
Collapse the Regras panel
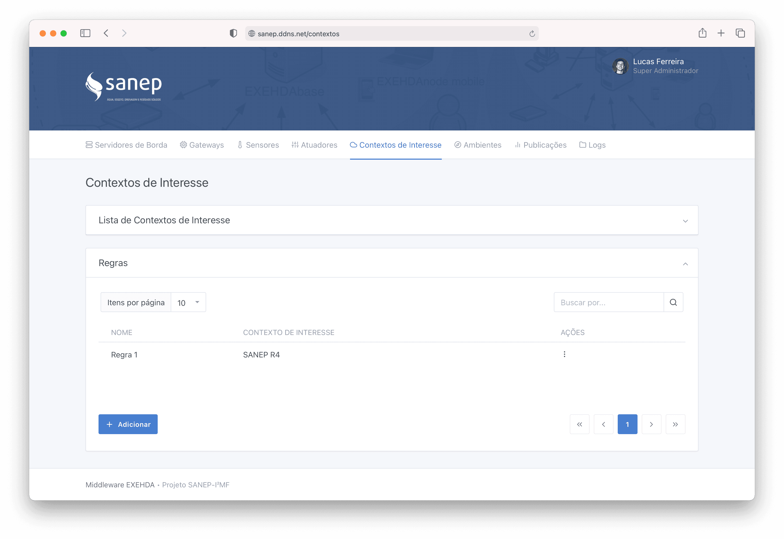click(x=685, y=264)
